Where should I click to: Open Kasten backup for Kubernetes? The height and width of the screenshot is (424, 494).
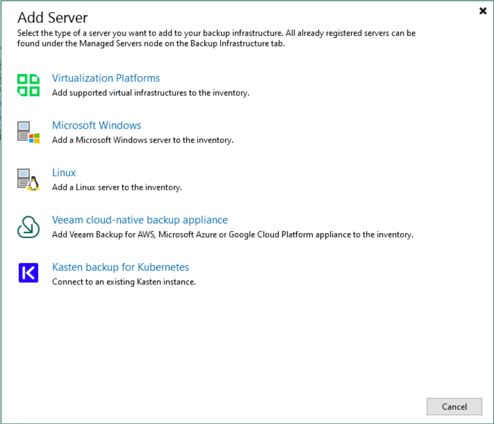(x=121, y=267)
